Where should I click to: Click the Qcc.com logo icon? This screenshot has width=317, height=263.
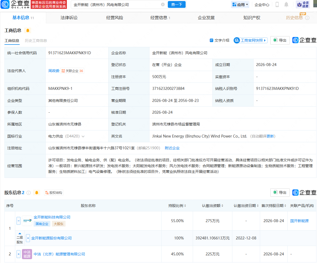click(5, 4)
